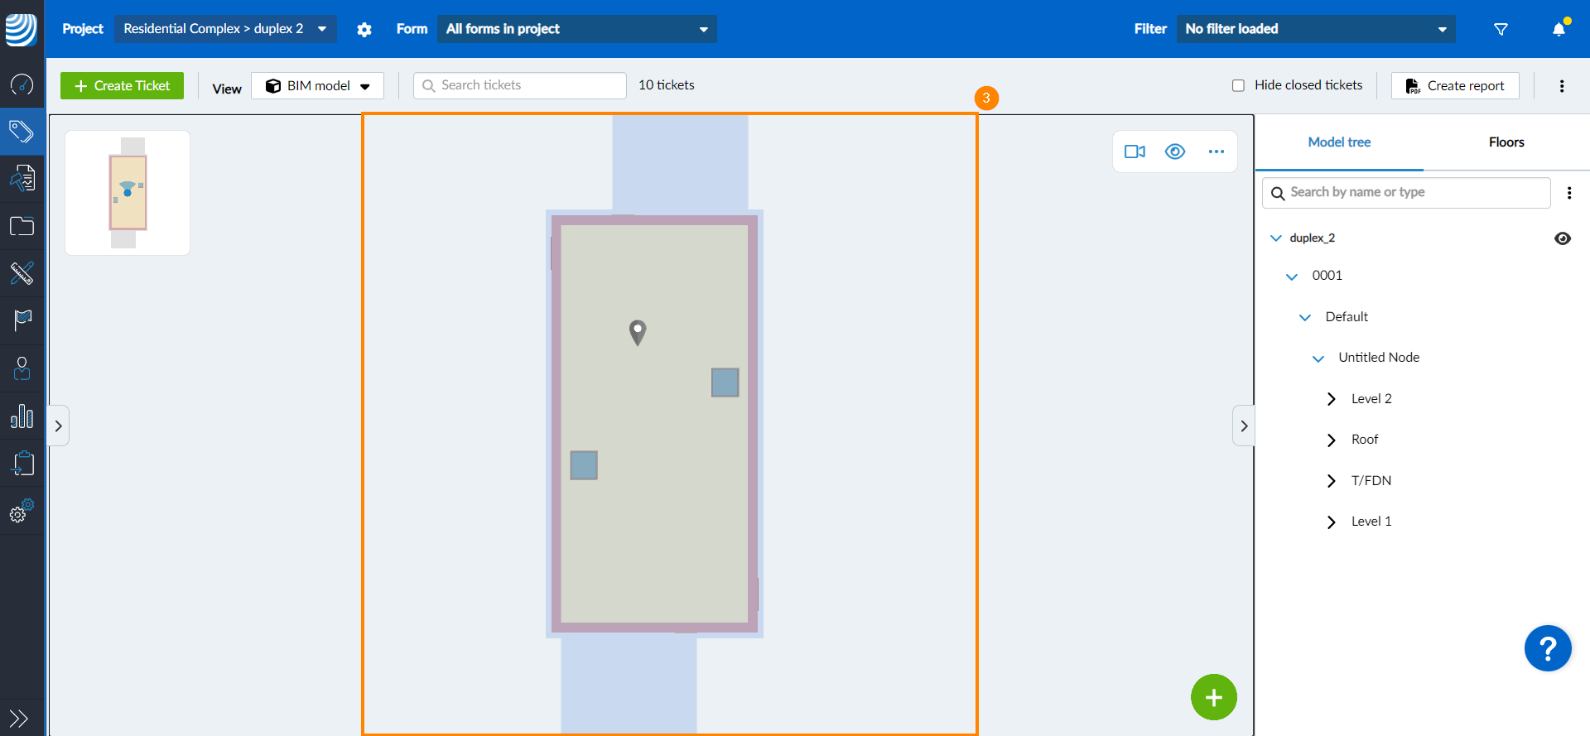The height and width of the screenshot is (736, 1590).
Task: Click the filter funnel icon
Action: (x=1501, y=29)
